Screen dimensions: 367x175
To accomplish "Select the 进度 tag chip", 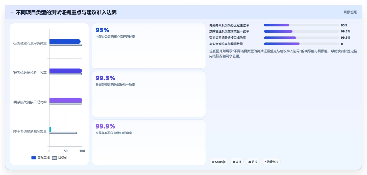I will tap(253, 162).
